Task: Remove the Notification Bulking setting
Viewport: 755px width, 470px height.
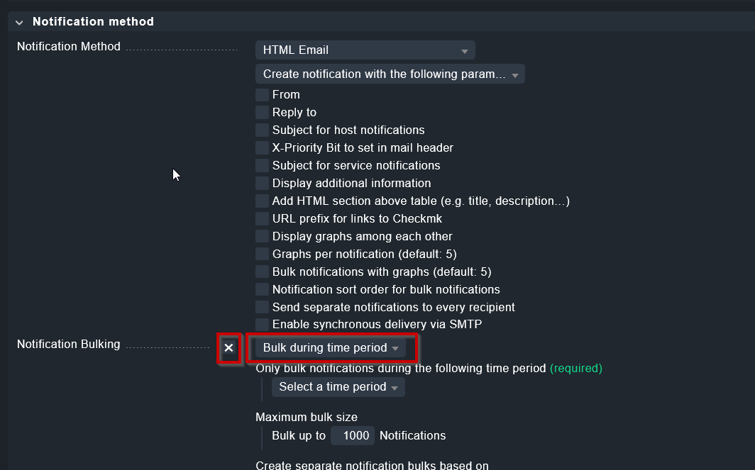Action: coord(228,348)
